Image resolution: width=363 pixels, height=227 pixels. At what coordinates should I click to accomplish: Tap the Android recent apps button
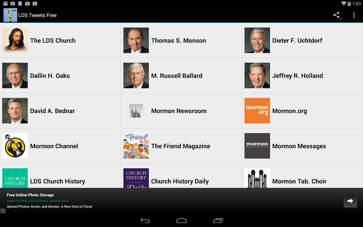(x=218, y=220)
